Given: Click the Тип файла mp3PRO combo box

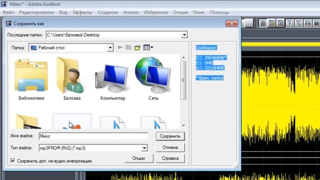Looking at the screenshot, I should pyautogui.click(x=93, y=148).
